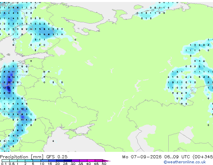This screenshot has height=165, width=213.
Task: Click the '06..09 UTC' time text
Action: point(177,157)
